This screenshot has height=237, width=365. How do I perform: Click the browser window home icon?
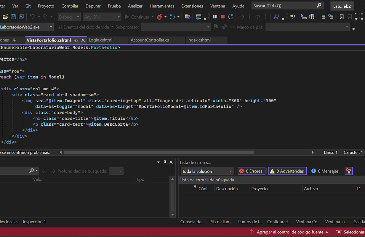199,17
